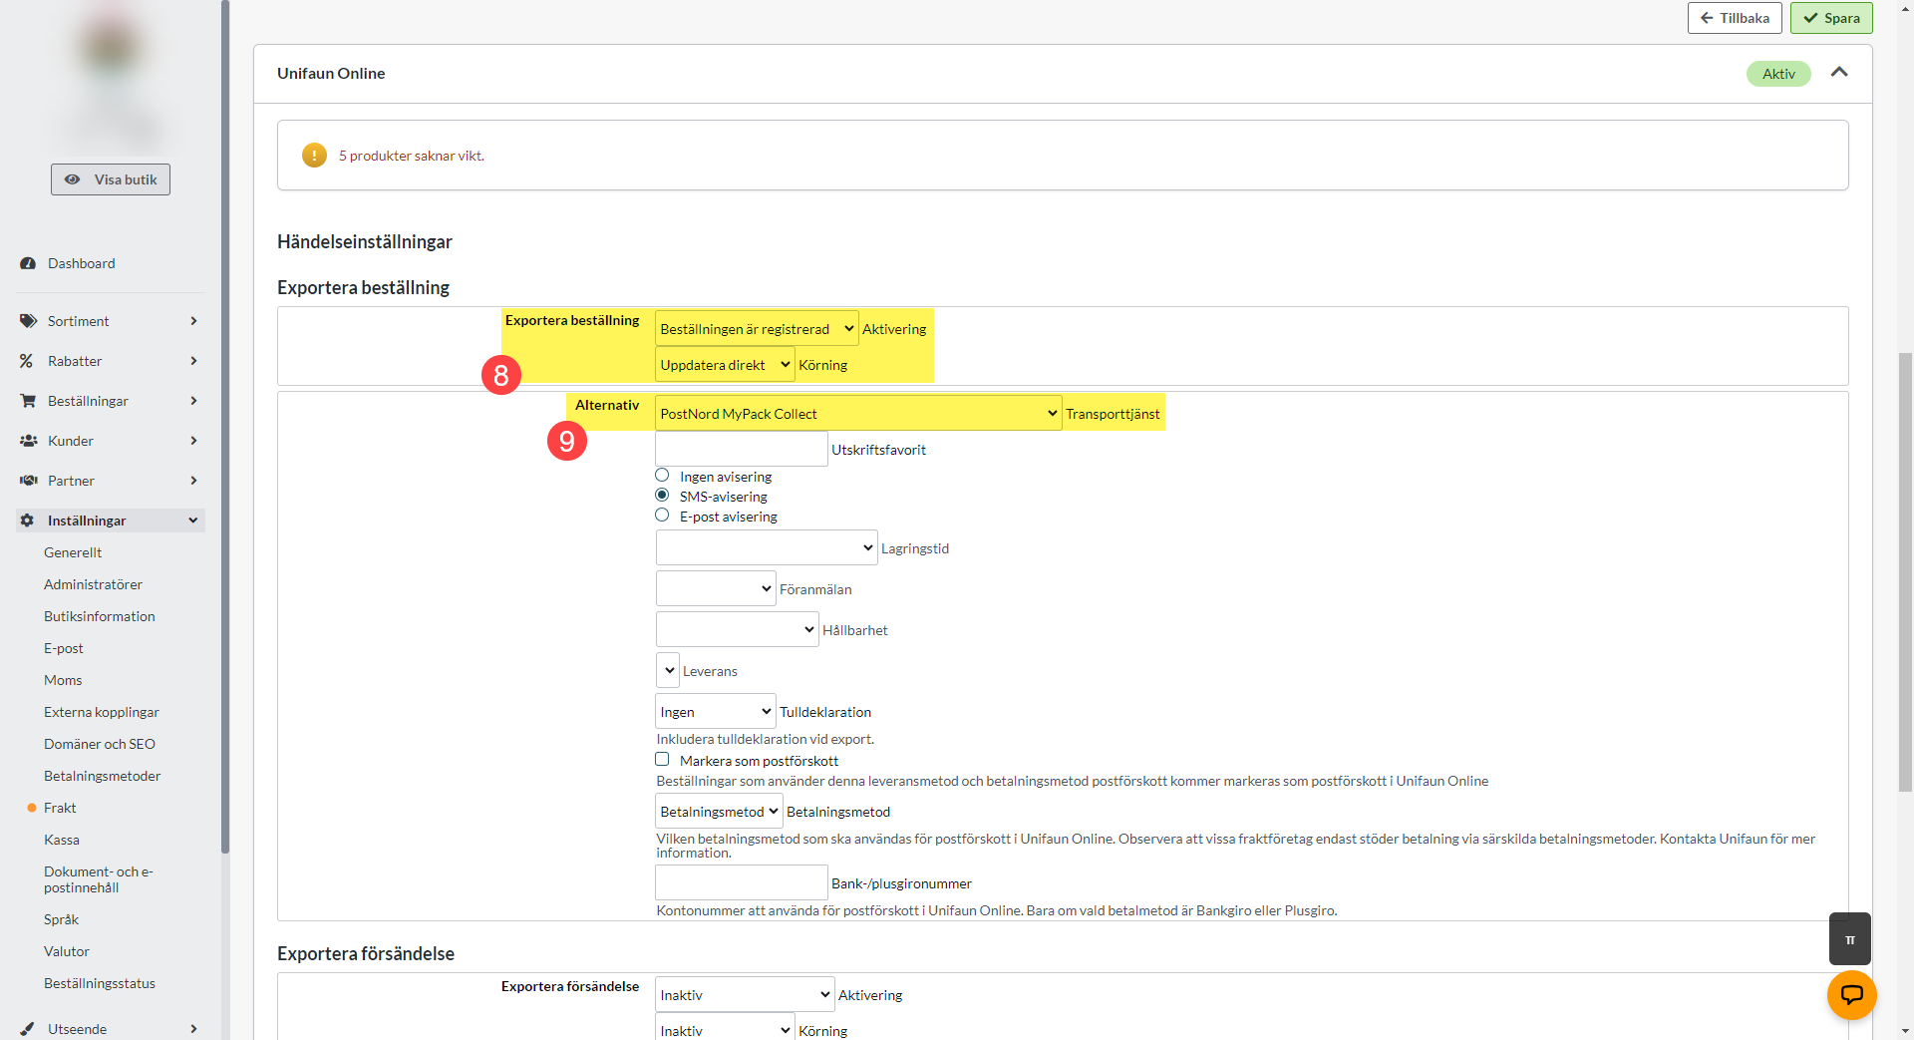Open the Transporttjänst PostNord MyPack Collect dropdown

tap(857, 414)
